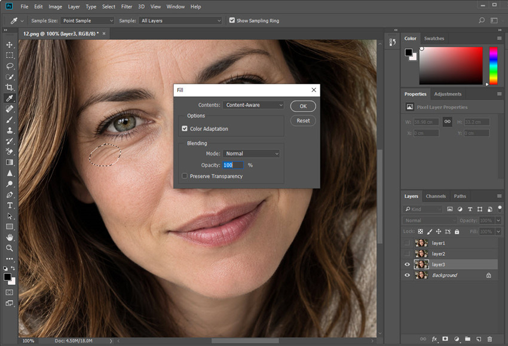This screenshot has width=508, height=346.
Task: Click the Create new group folder icon
Action: (467, 339)
